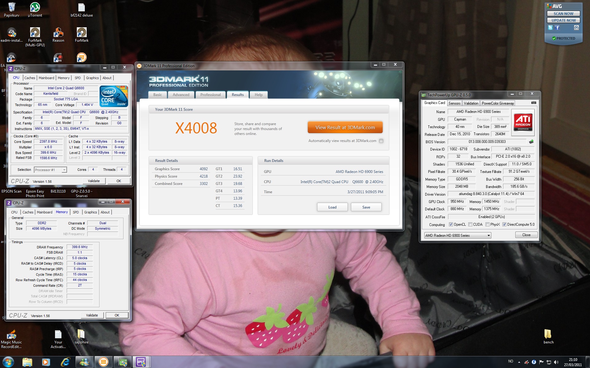Show hidden tray icons arrow

pyautogui.click(x=519, y=362)
